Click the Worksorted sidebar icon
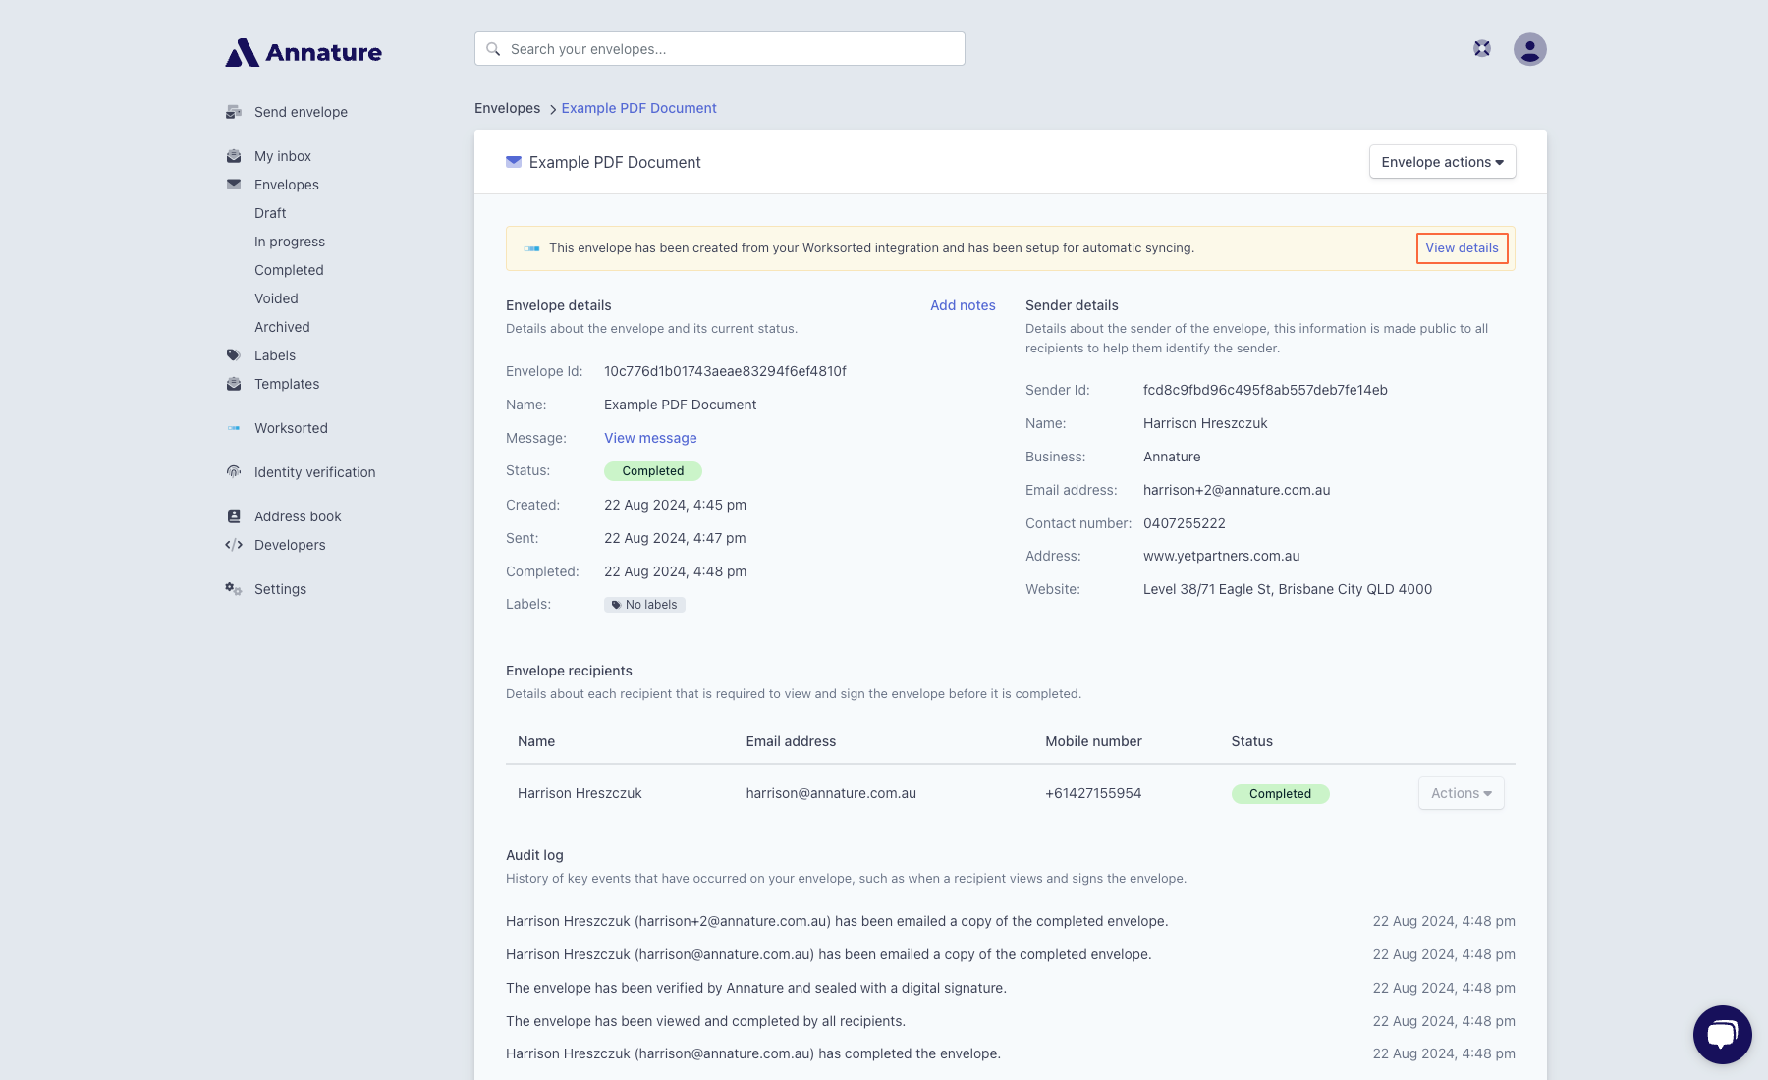 234,428
